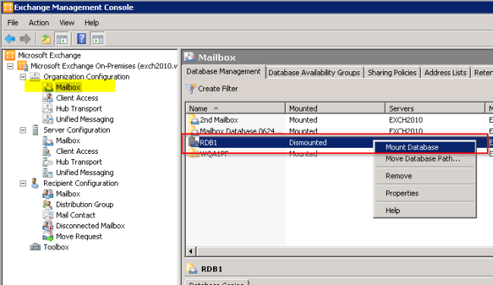Open the Action menu

coord(39,23)
